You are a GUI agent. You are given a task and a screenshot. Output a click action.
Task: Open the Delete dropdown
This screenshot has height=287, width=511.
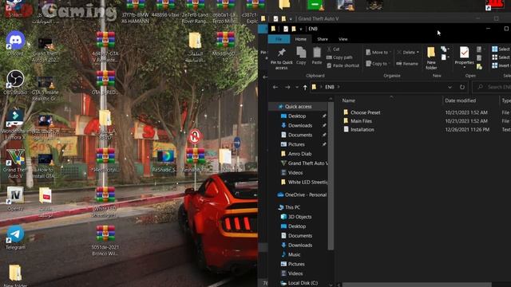tap(408, 52)
